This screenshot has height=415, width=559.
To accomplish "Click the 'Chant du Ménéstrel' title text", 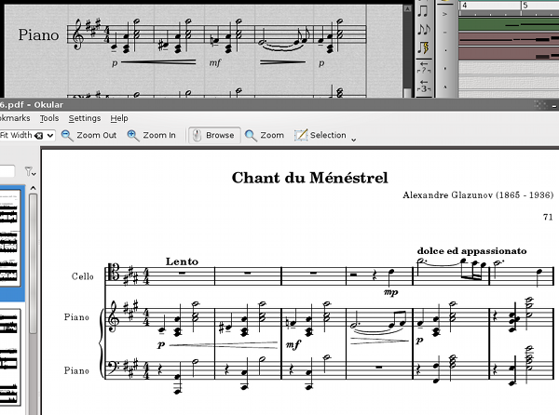I will [x=310, y=178].
